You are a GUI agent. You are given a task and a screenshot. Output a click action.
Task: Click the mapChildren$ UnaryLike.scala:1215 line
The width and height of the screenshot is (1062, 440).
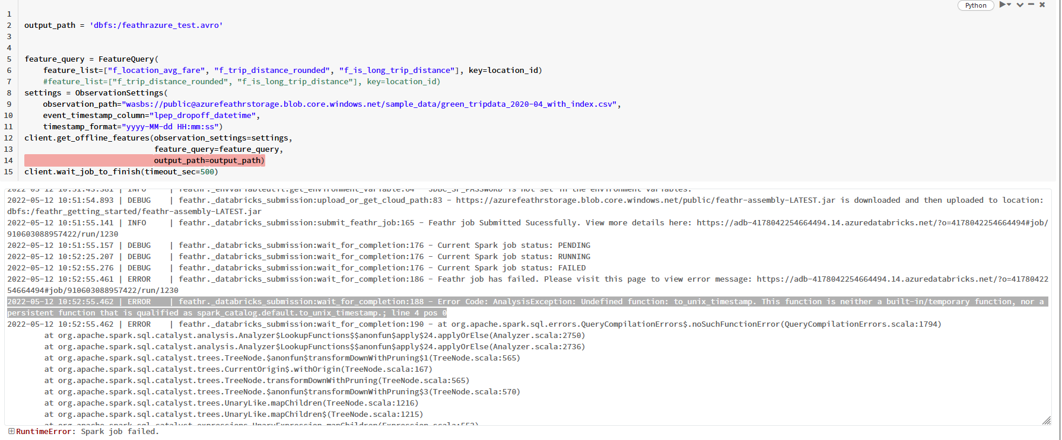233,415
